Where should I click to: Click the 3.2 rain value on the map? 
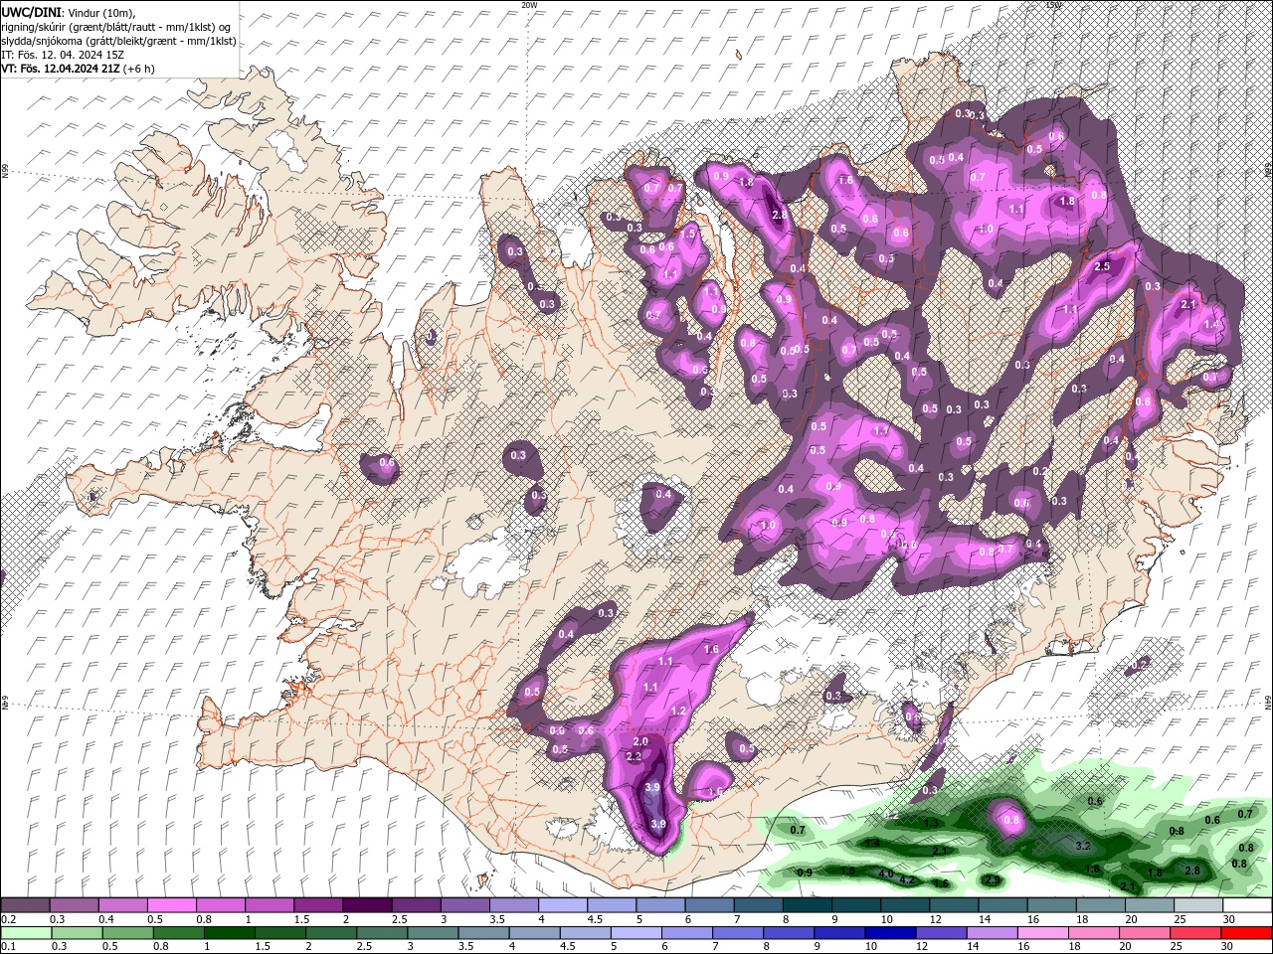(x=1084, y=846)
